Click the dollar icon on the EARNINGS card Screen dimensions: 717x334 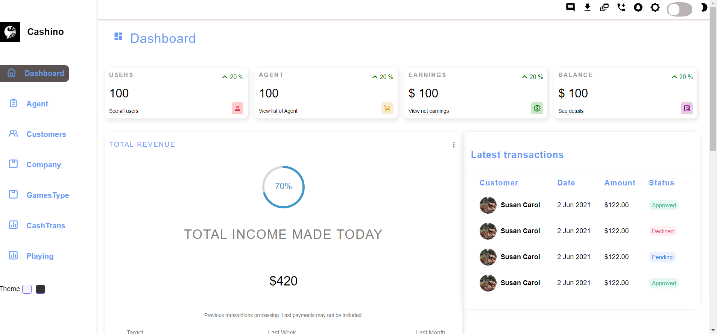(537, 108)
